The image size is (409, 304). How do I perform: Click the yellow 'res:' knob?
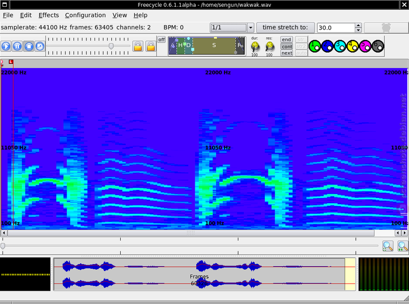tap(269, 46)
